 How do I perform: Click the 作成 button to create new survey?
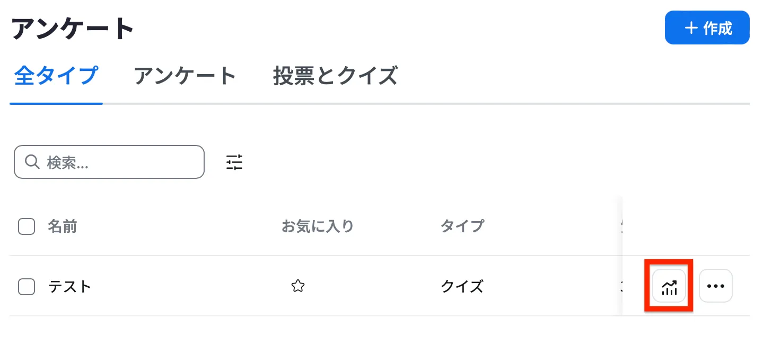pos(707,28)
